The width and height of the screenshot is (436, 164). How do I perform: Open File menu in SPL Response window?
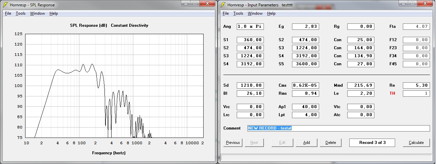pyautogui.click(x=8, y=13)
